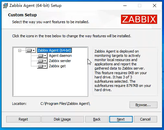
Task: Open install options dropdown for Zabbix sender
Action: 45,61
